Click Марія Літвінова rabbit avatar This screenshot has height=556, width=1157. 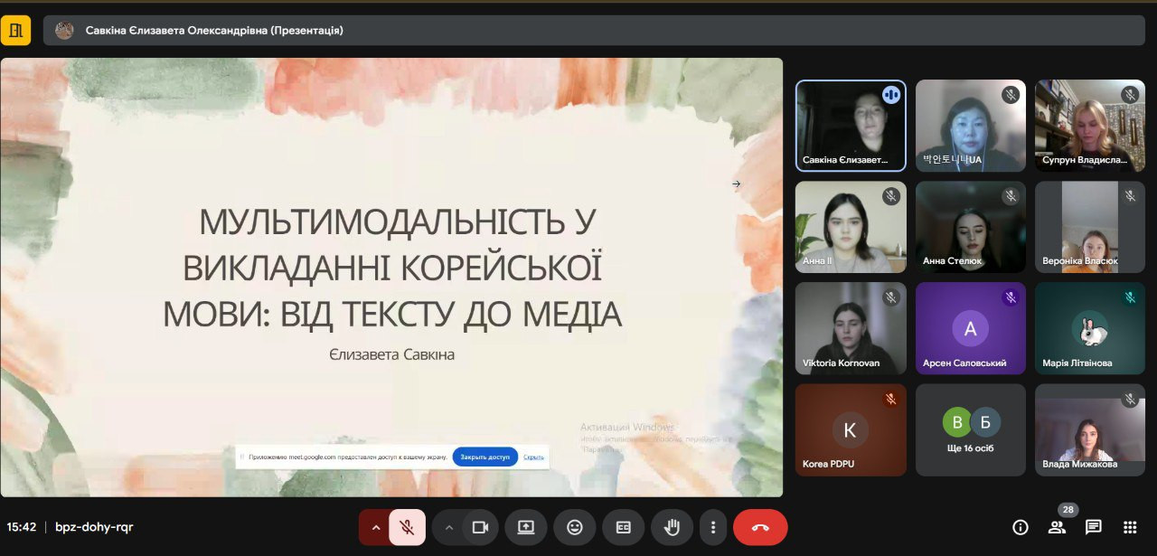[x=1090, y=329]
